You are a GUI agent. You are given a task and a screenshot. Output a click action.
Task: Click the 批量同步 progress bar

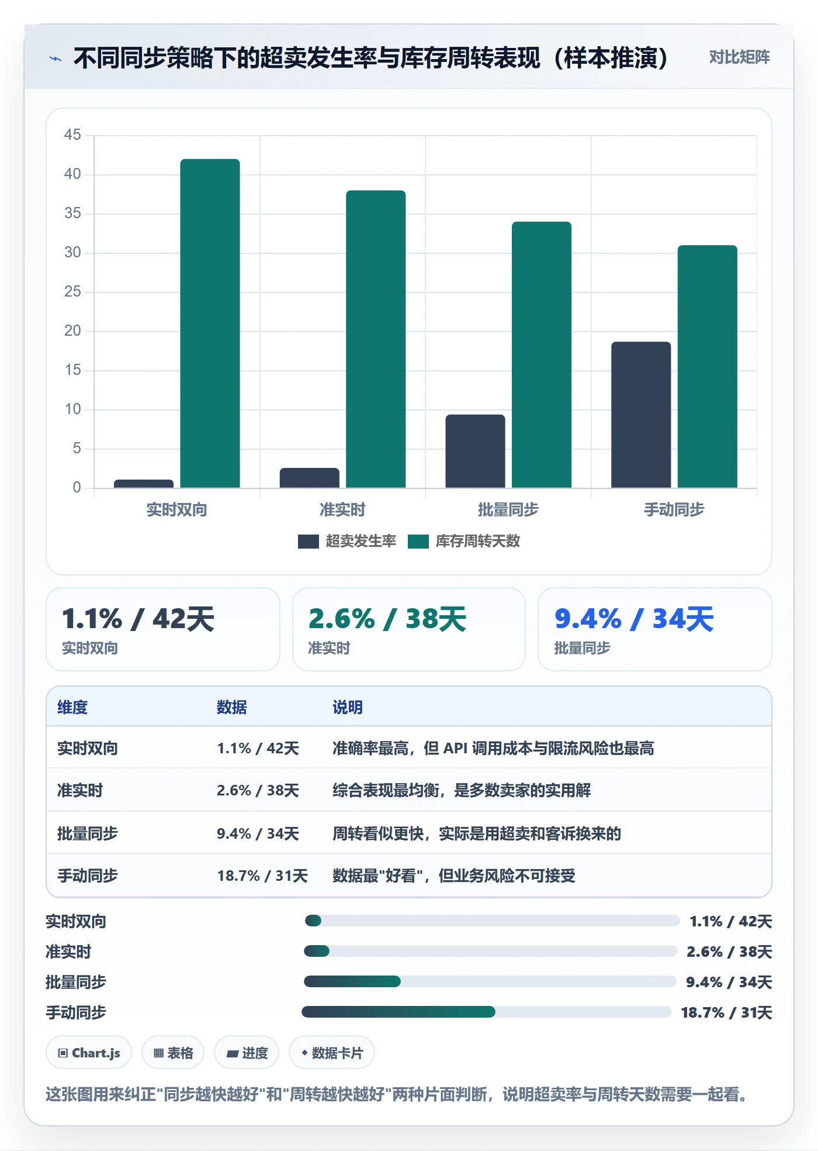click(x=490, y=981)
